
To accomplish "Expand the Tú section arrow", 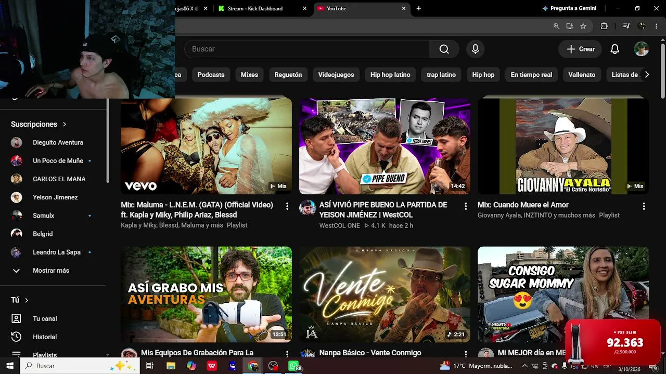I will click(x=27, y=300).
